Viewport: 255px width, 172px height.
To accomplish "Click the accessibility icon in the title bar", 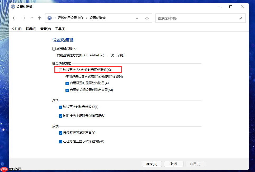I will click(x=13, y=7).
